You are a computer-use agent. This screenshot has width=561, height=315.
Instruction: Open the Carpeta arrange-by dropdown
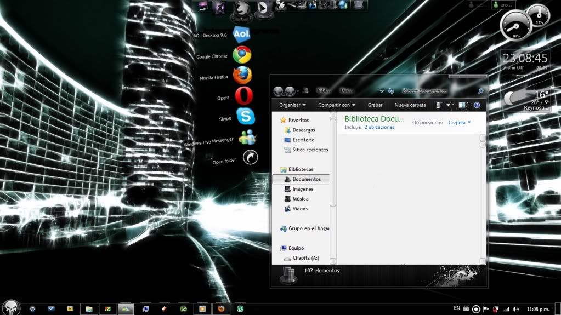point(460,123)
